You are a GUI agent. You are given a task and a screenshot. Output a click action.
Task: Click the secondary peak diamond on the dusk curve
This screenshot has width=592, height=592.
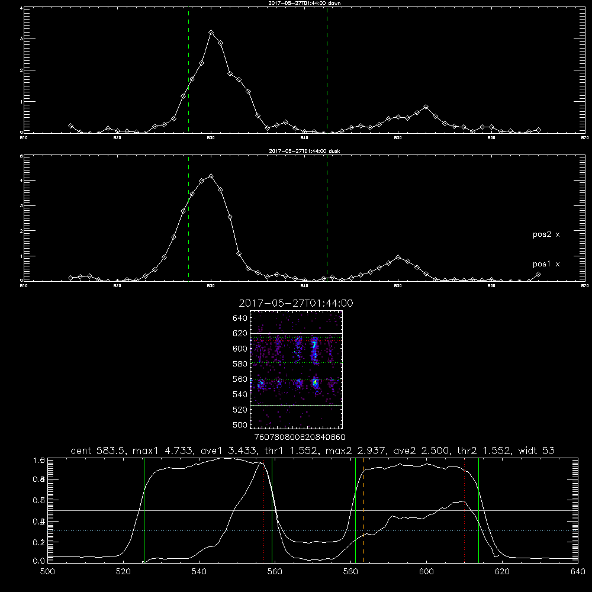[x=398, y=258]
